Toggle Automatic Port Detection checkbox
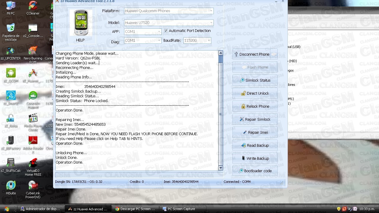 [166, 31]
